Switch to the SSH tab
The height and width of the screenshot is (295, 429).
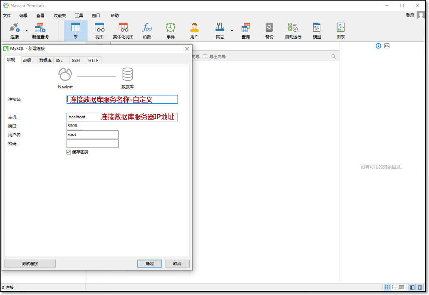pyautogui.click(x=76, y=60)
